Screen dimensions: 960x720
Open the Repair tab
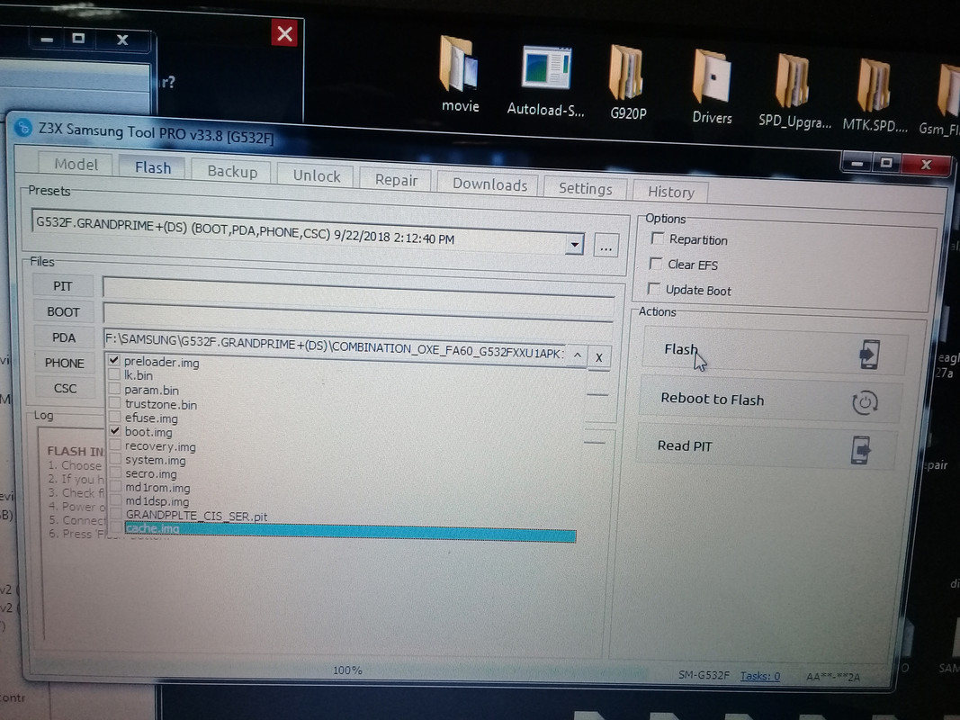pos(396,180)
